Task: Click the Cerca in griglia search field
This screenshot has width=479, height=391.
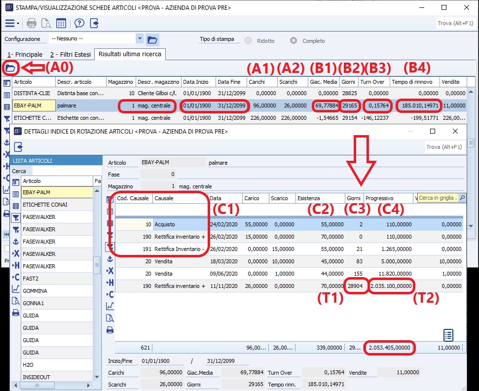Action: point(438,198)
